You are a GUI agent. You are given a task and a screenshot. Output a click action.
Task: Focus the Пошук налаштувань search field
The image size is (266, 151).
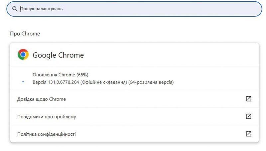click(x=134, y=9)
